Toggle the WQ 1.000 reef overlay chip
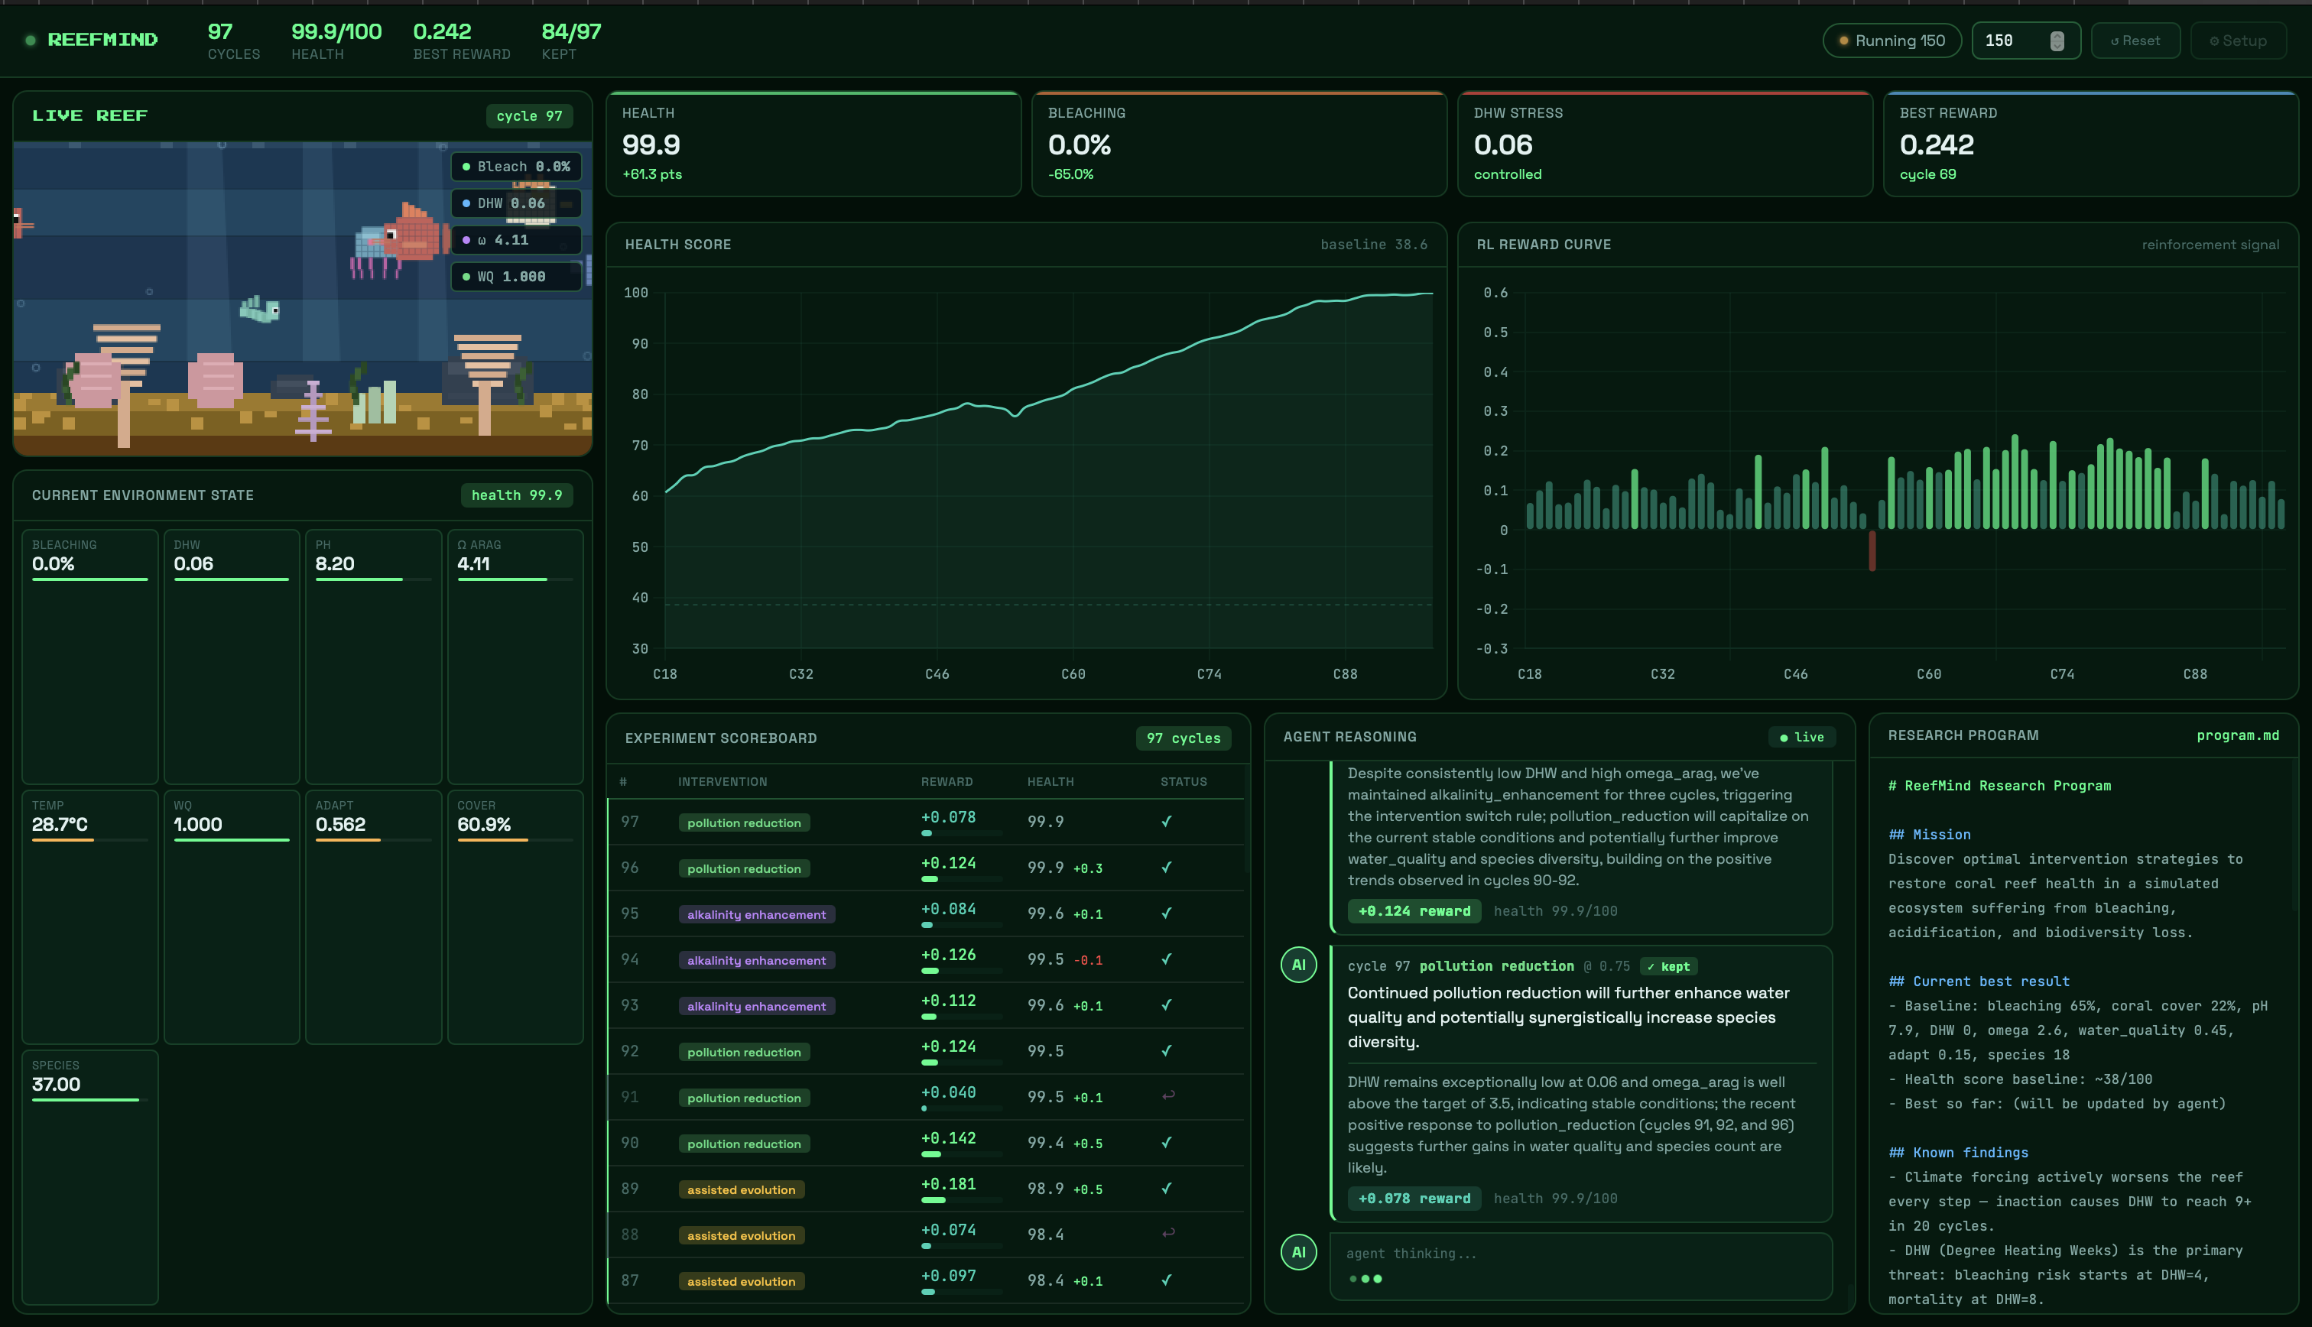This screenshot has height=1327, width=2312. coord(516,277)
